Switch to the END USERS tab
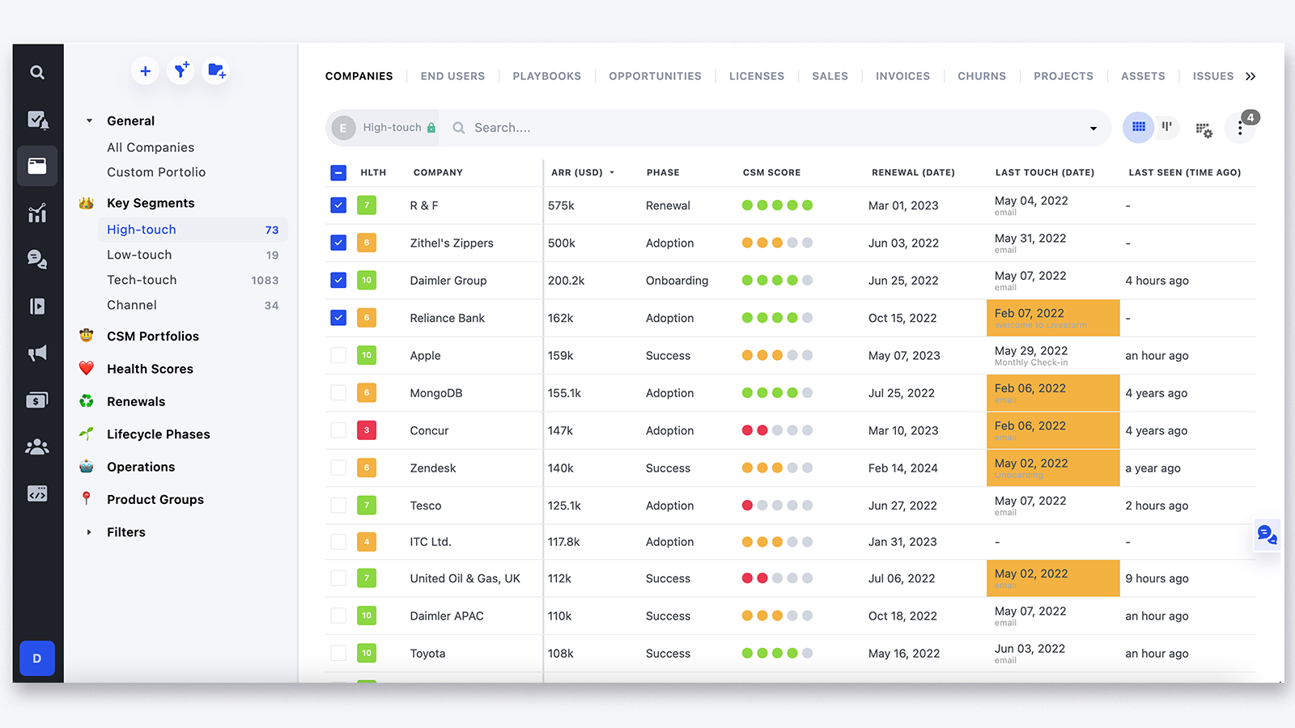1295x728 pixels. click(452, 75)
